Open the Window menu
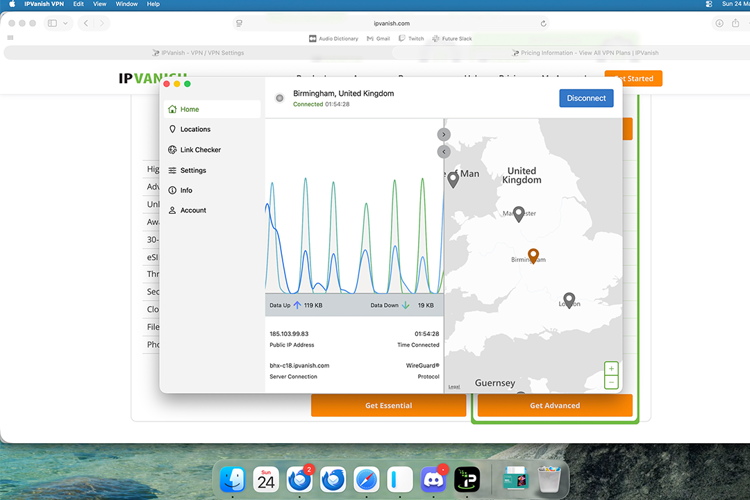The height and width of the screenshot is (500, 750). (x=127, y=4)
